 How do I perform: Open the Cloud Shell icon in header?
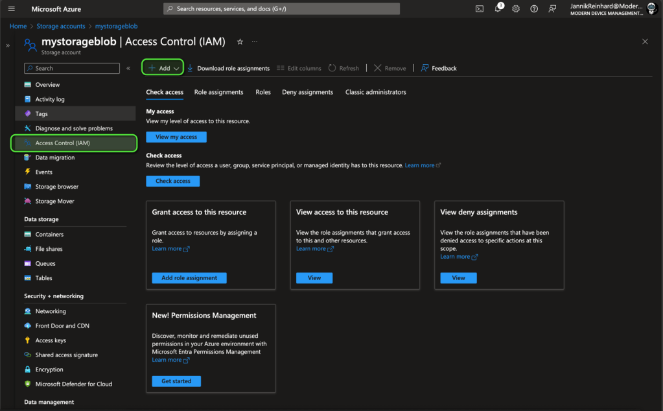point(480,9)
